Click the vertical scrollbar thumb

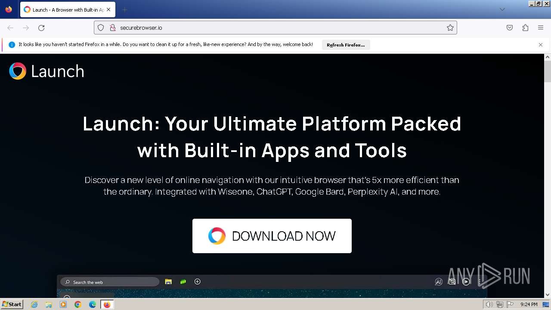[x=548, y=71]
